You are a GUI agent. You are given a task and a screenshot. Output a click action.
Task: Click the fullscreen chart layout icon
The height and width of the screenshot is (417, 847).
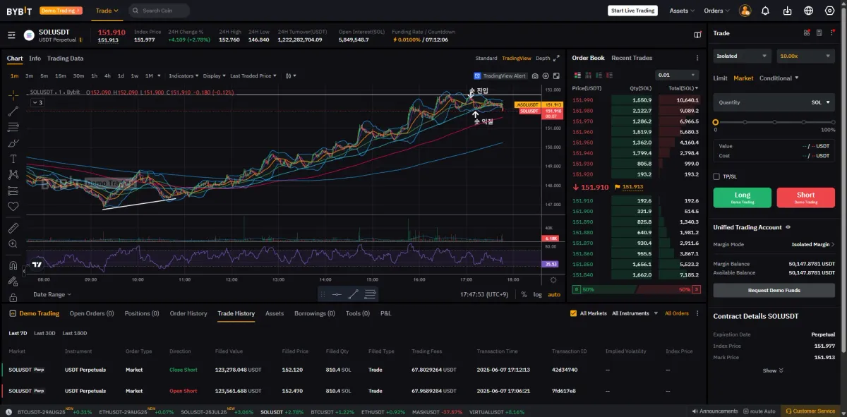pyautogui.click(x=557, y=75)
